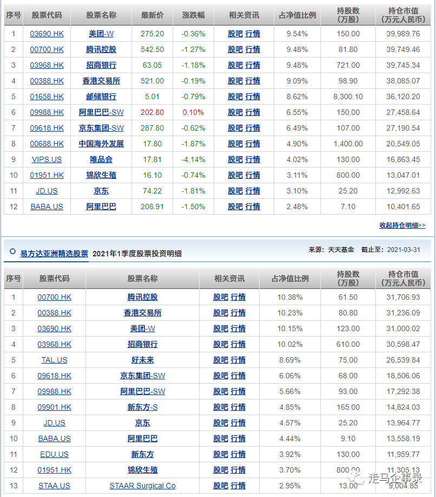Open stock code TAL.US link
Image resolution: width=436 pixels, height=497 pixels.
tap(54, 360)
